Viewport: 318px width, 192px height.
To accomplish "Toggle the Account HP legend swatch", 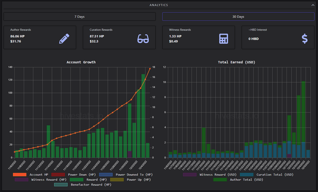I will coord(20,175).
